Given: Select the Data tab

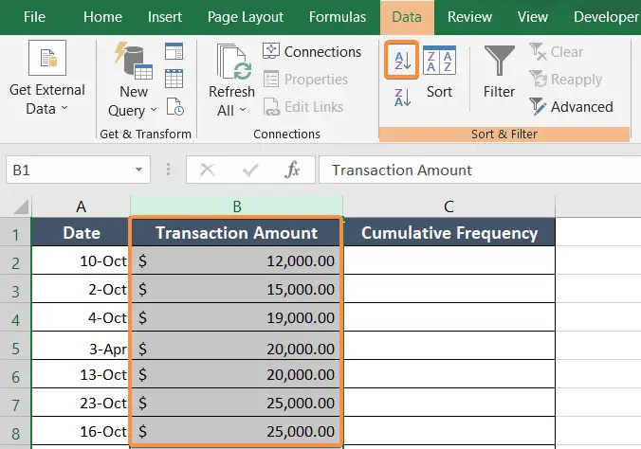Looking at the screenshot, I should (407, 17).
